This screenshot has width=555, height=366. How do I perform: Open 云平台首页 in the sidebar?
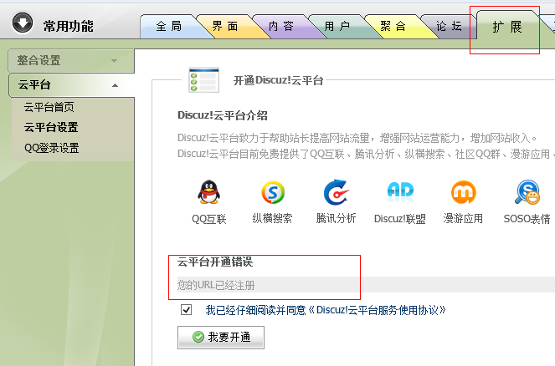point(49,107)
